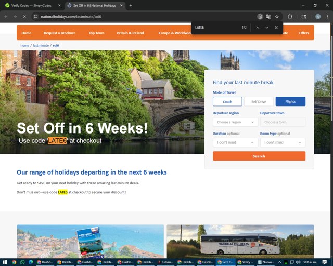Open the network icon in tray
This screenshot has width=333, height=266.
[x=292, y=262]
